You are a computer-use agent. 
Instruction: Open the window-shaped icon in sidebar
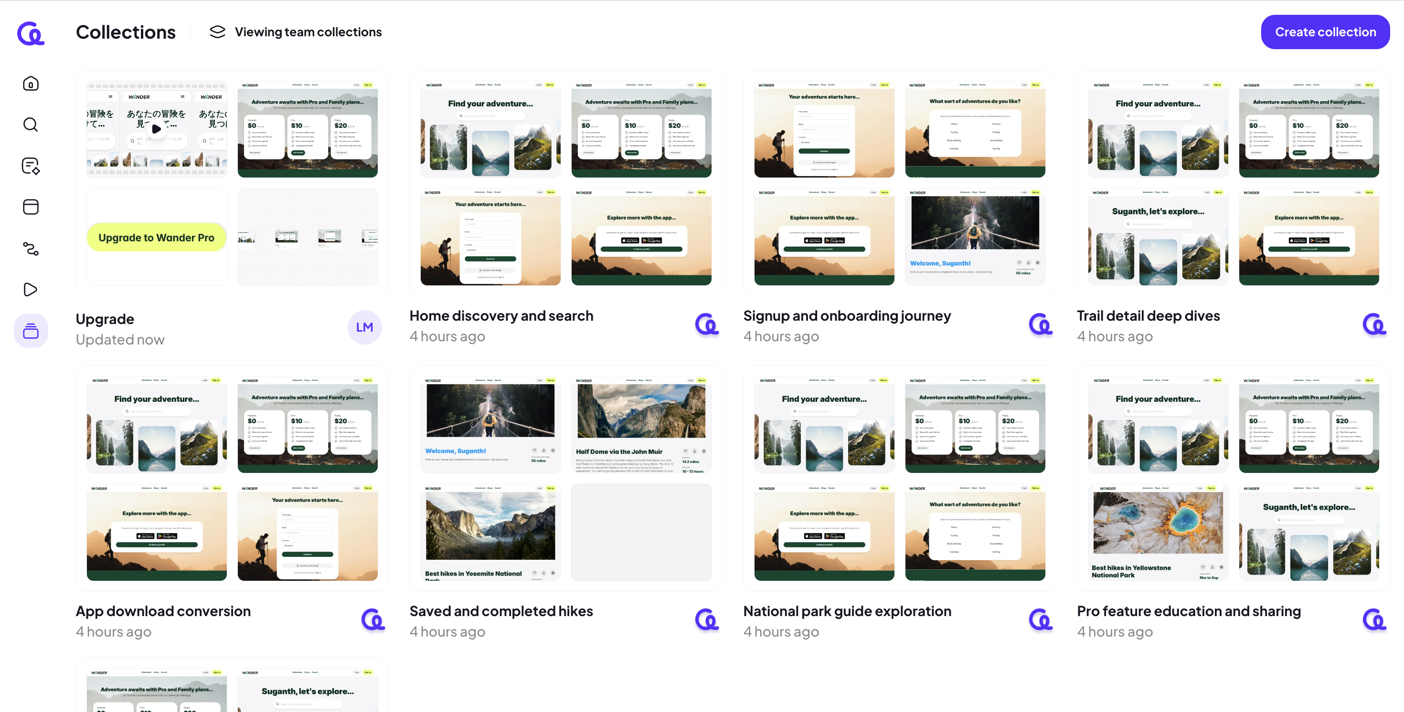31,207
